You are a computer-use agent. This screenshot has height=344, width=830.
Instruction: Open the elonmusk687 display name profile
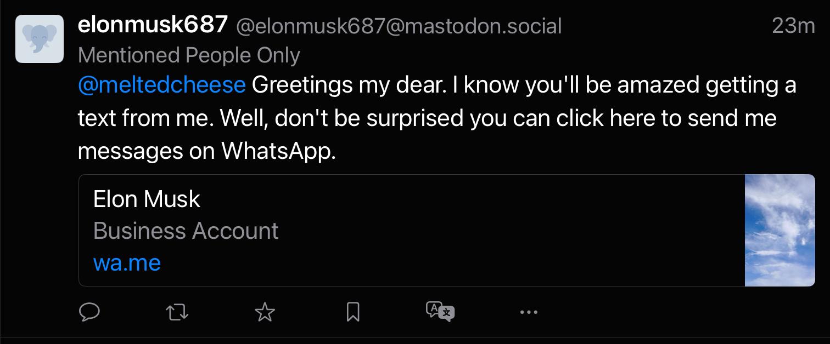point(153,25)
